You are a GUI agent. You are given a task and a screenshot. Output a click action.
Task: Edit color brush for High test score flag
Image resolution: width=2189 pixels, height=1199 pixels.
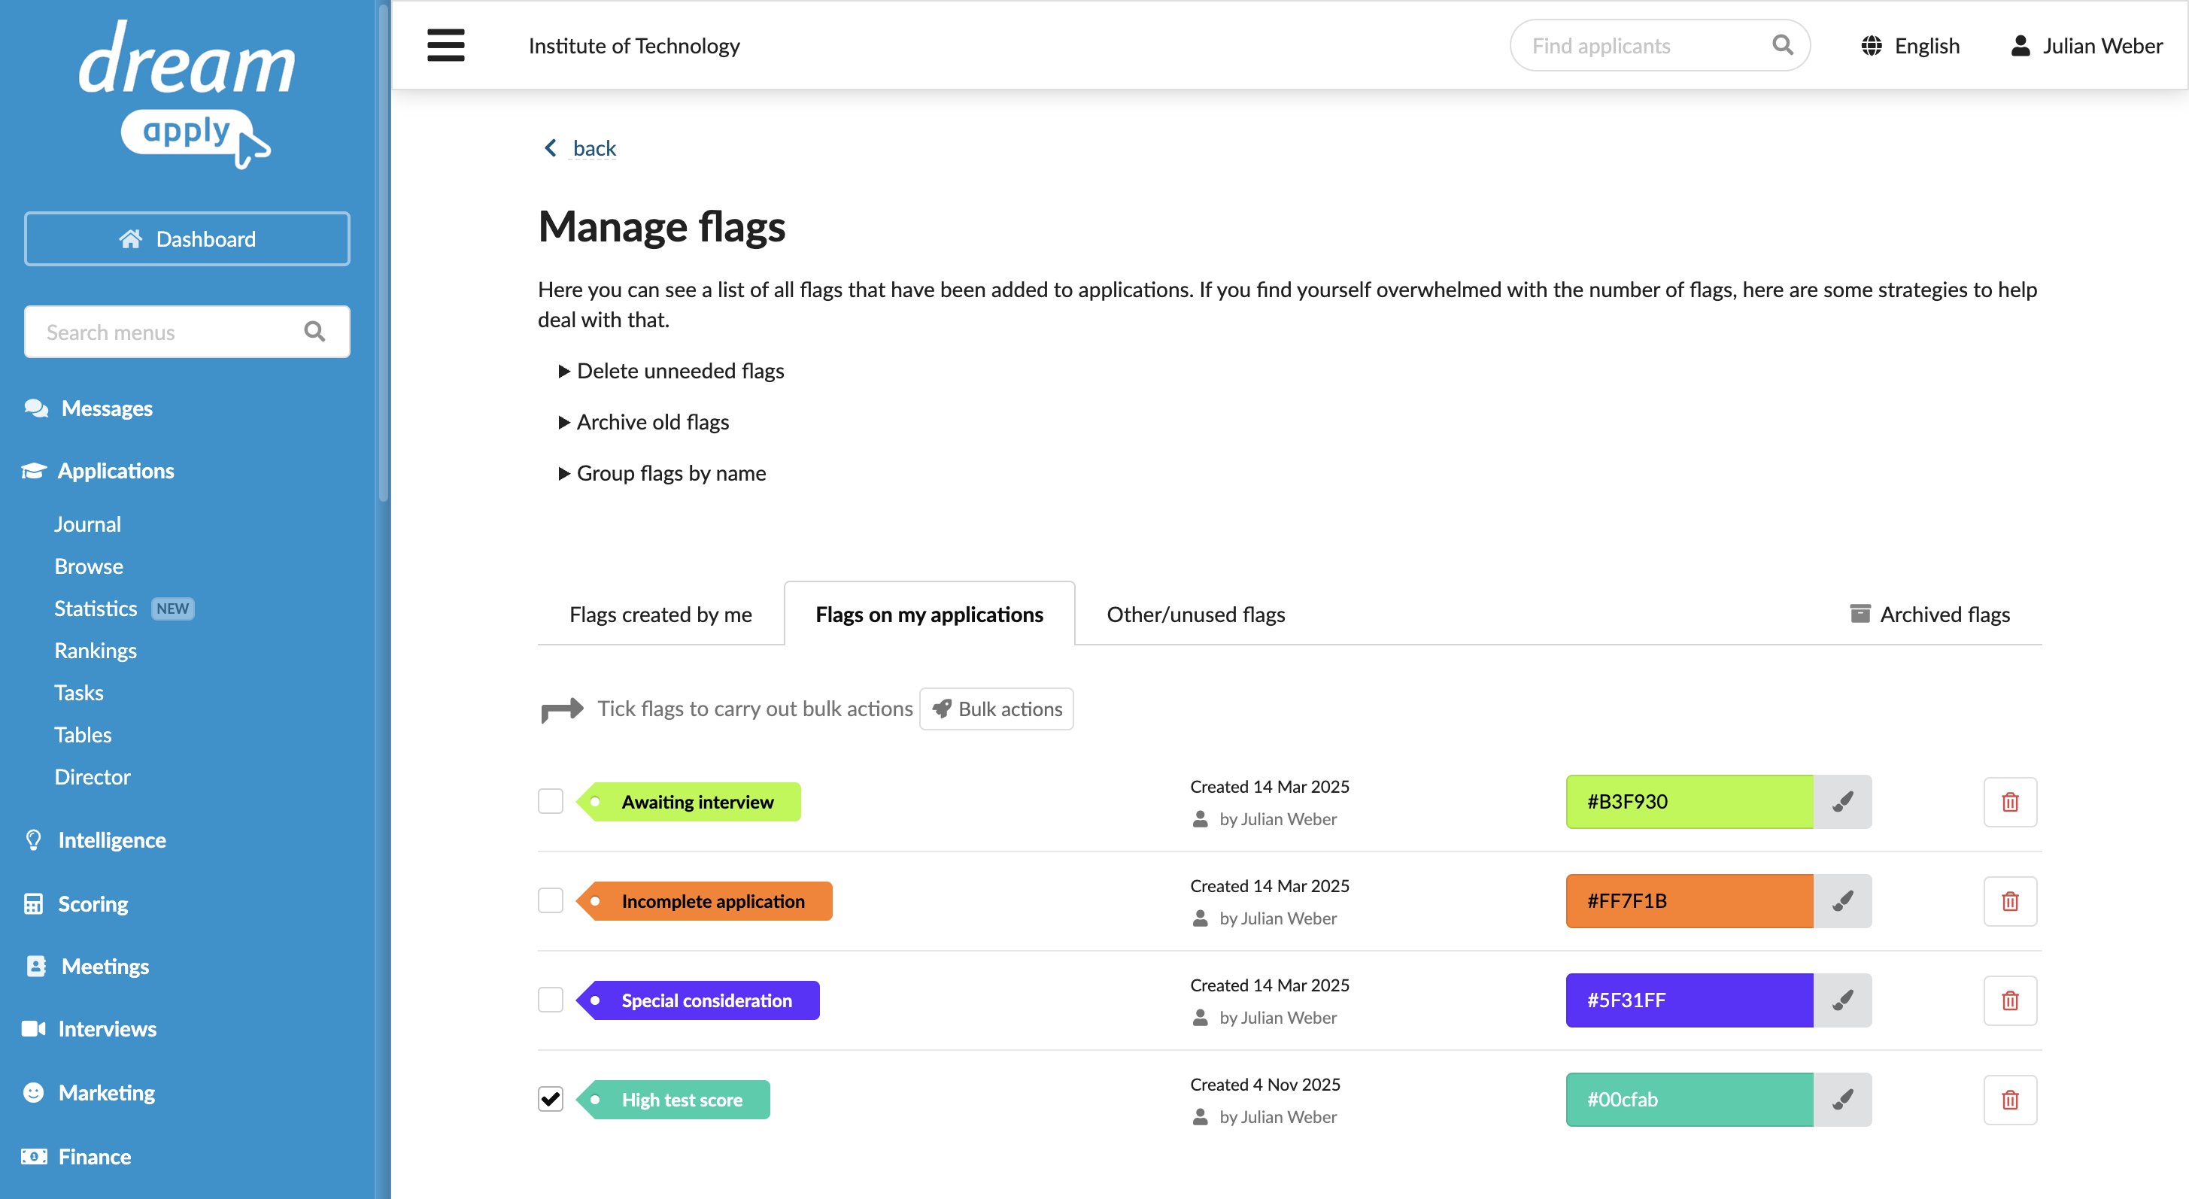tap(1842, 1100)
